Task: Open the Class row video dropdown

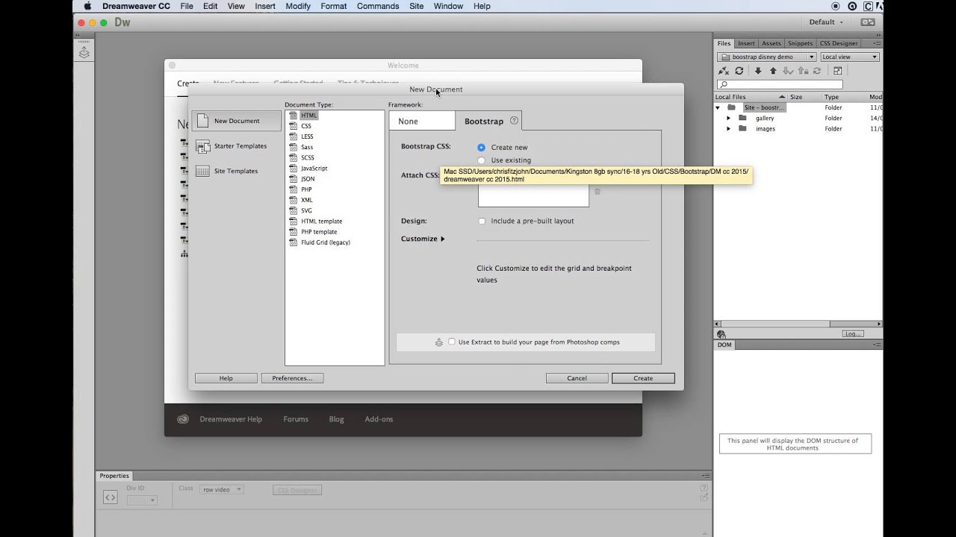Action: (x=221, y=489)
